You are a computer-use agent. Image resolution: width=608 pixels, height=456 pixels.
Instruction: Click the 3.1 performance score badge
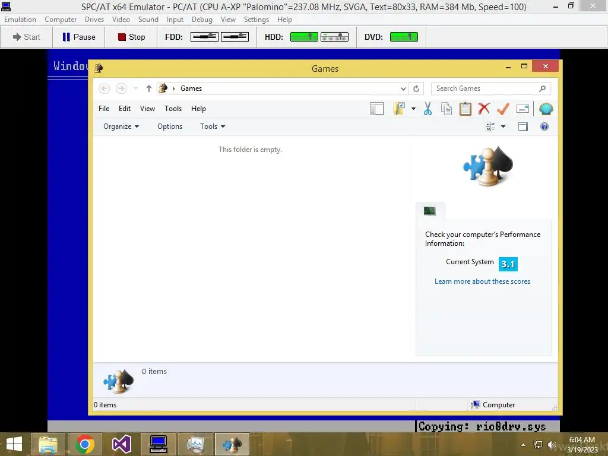[x=508, y=264]
